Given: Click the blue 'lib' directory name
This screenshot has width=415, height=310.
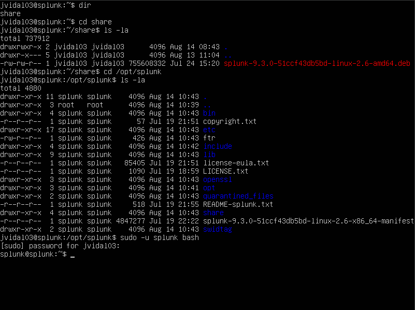Looking at the screenshot, I should (209, 154).
